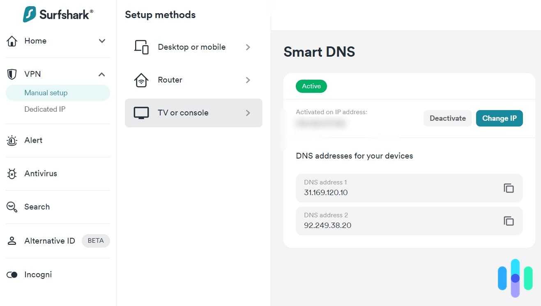The image size is (541, 306).
Task: Open the Router setup options
Action: (x=193, y=80)
